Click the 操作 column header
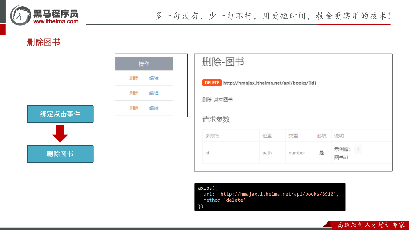This screenshot has width=409, height=230. (144, 64)
